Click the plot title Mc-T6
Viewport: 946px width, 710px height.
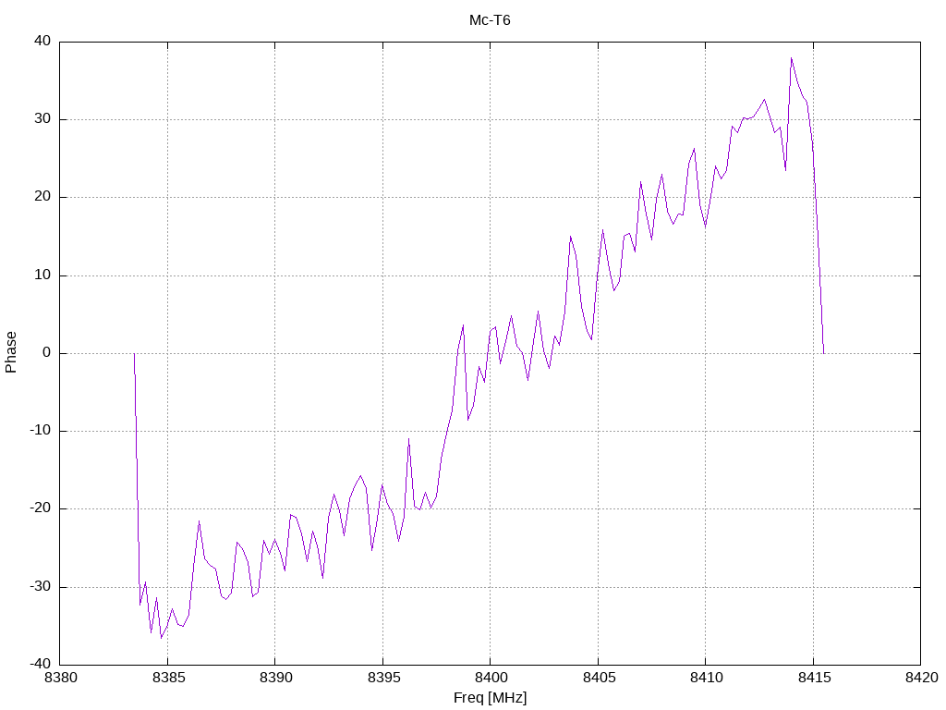pos(490,20)
